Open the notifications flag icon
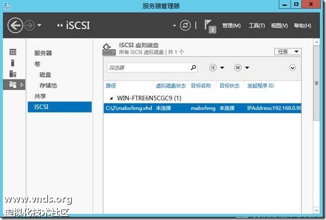 210,26
